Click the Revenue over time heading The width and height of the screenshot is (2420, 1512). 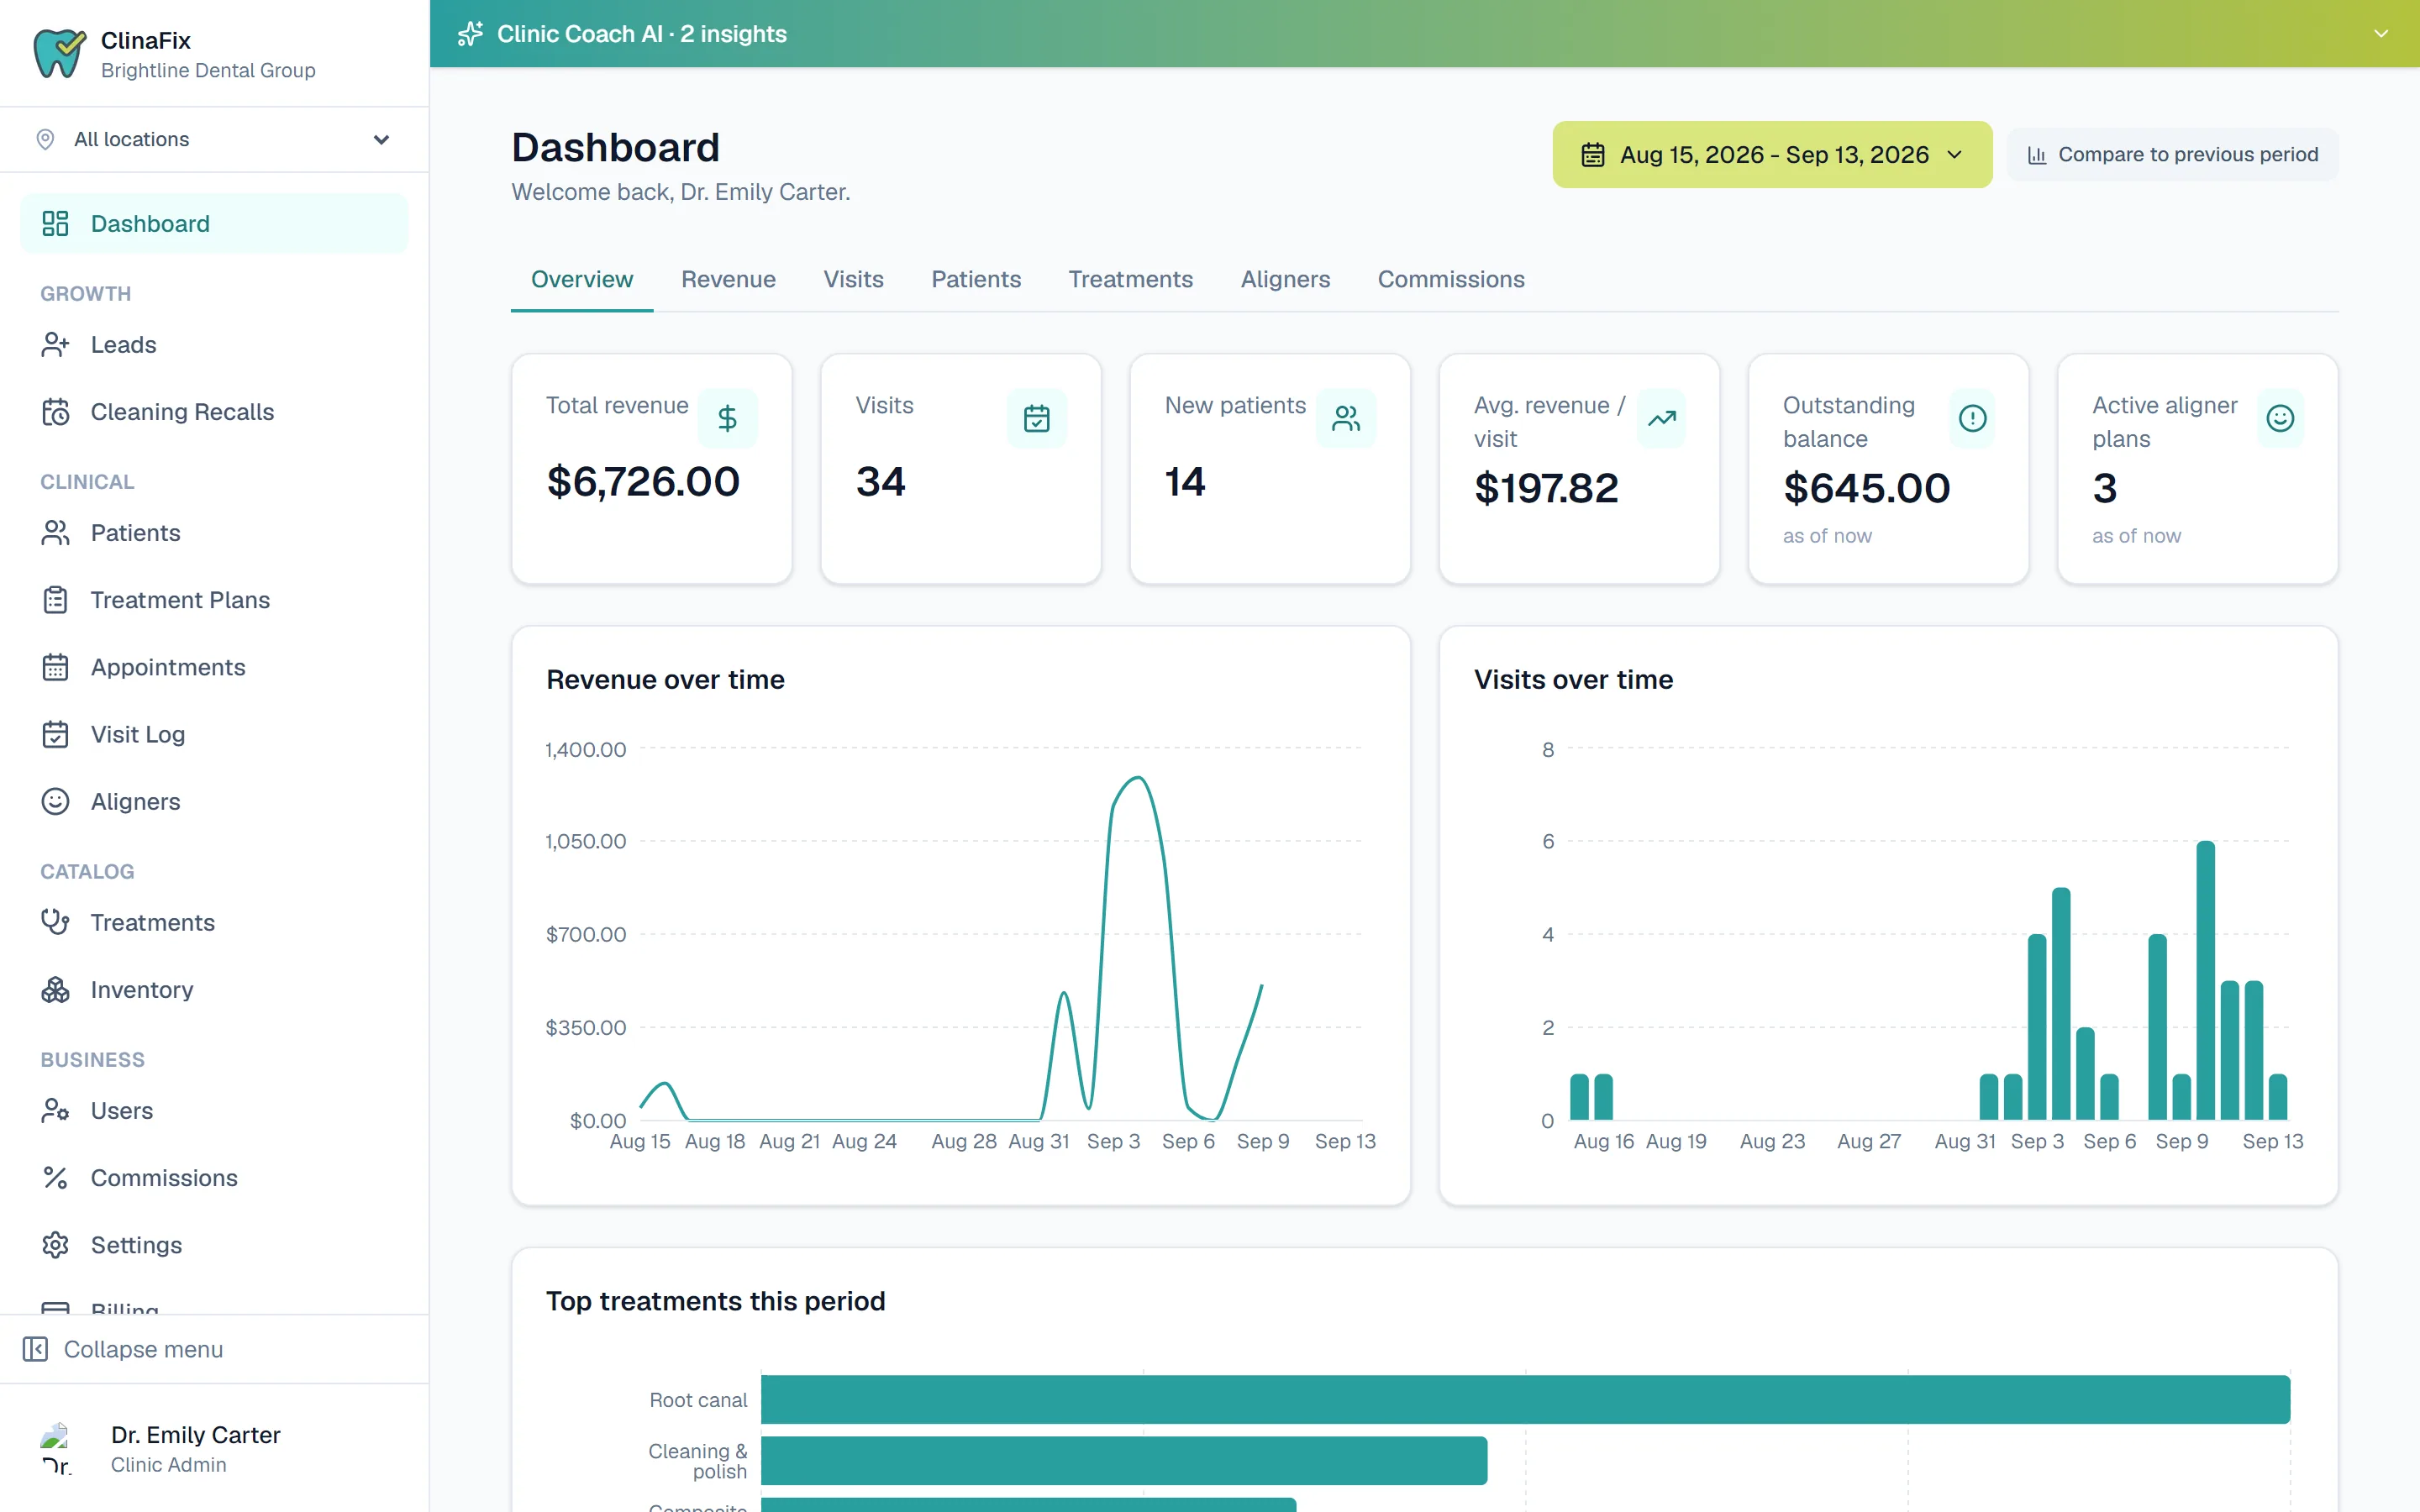pyautogui.click(x=665, y=680)
